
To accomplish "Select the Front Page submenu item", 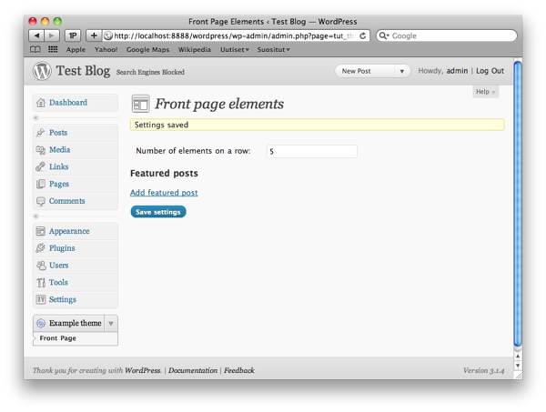I will 58,338.
